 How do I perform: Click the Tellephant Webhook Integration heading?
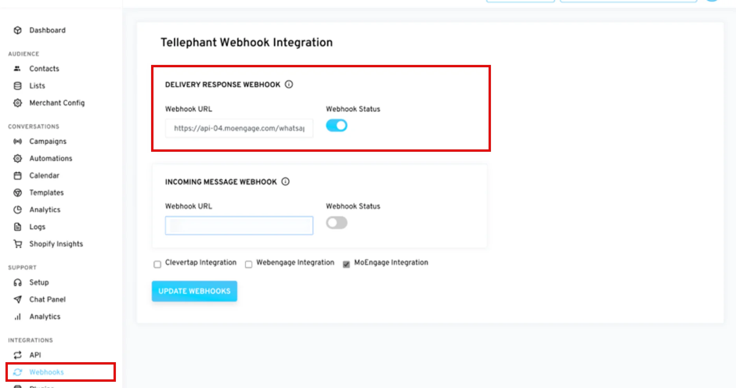pos(247,42)
